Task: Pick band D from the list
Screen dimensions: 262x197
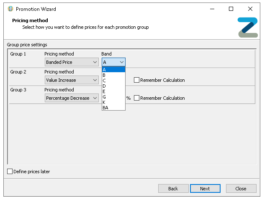Action: 113,86
